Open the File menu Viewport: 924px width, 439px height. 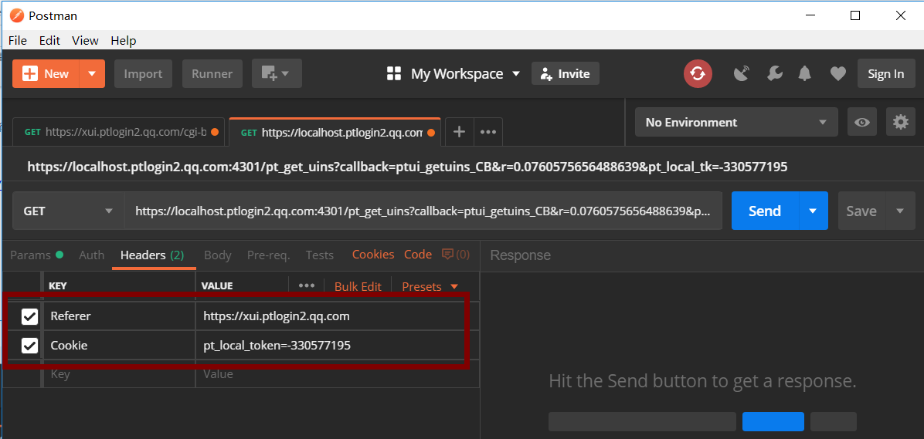(18, 41)
